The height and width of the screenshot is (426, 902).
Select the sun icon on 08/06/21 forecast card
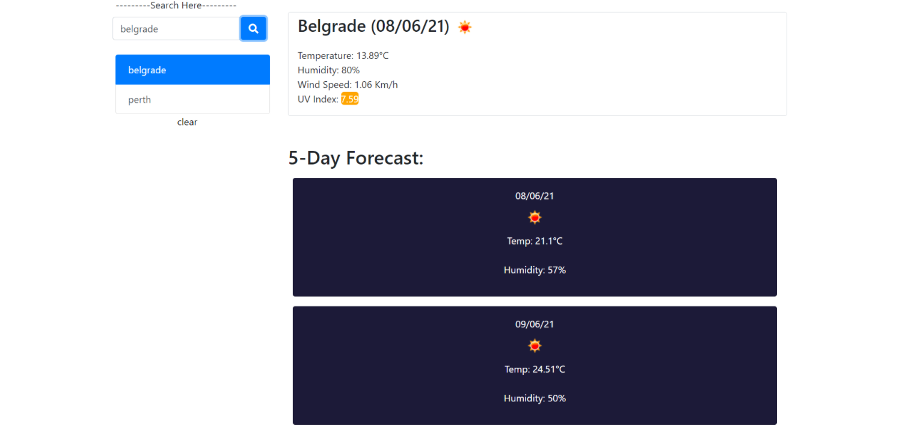(534, 217)
